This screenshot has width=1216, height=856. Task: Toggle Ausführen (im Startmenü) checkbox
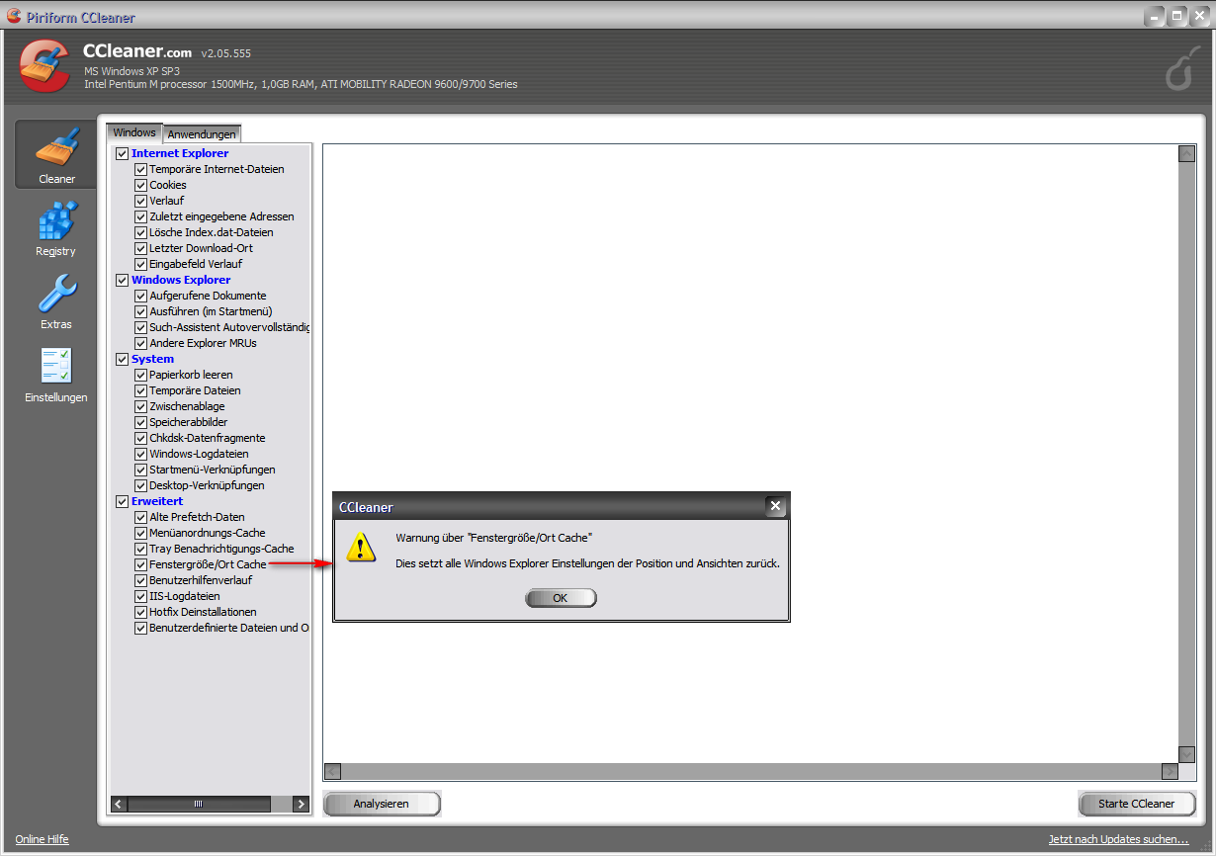coord(140,311)
